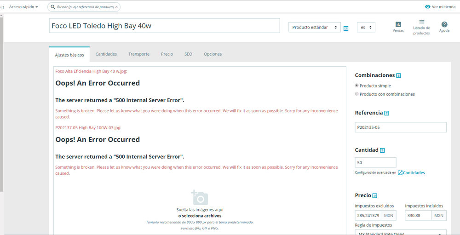Click the add-photo camera icon
460x235 pixels.
click(x=200, y=197)
